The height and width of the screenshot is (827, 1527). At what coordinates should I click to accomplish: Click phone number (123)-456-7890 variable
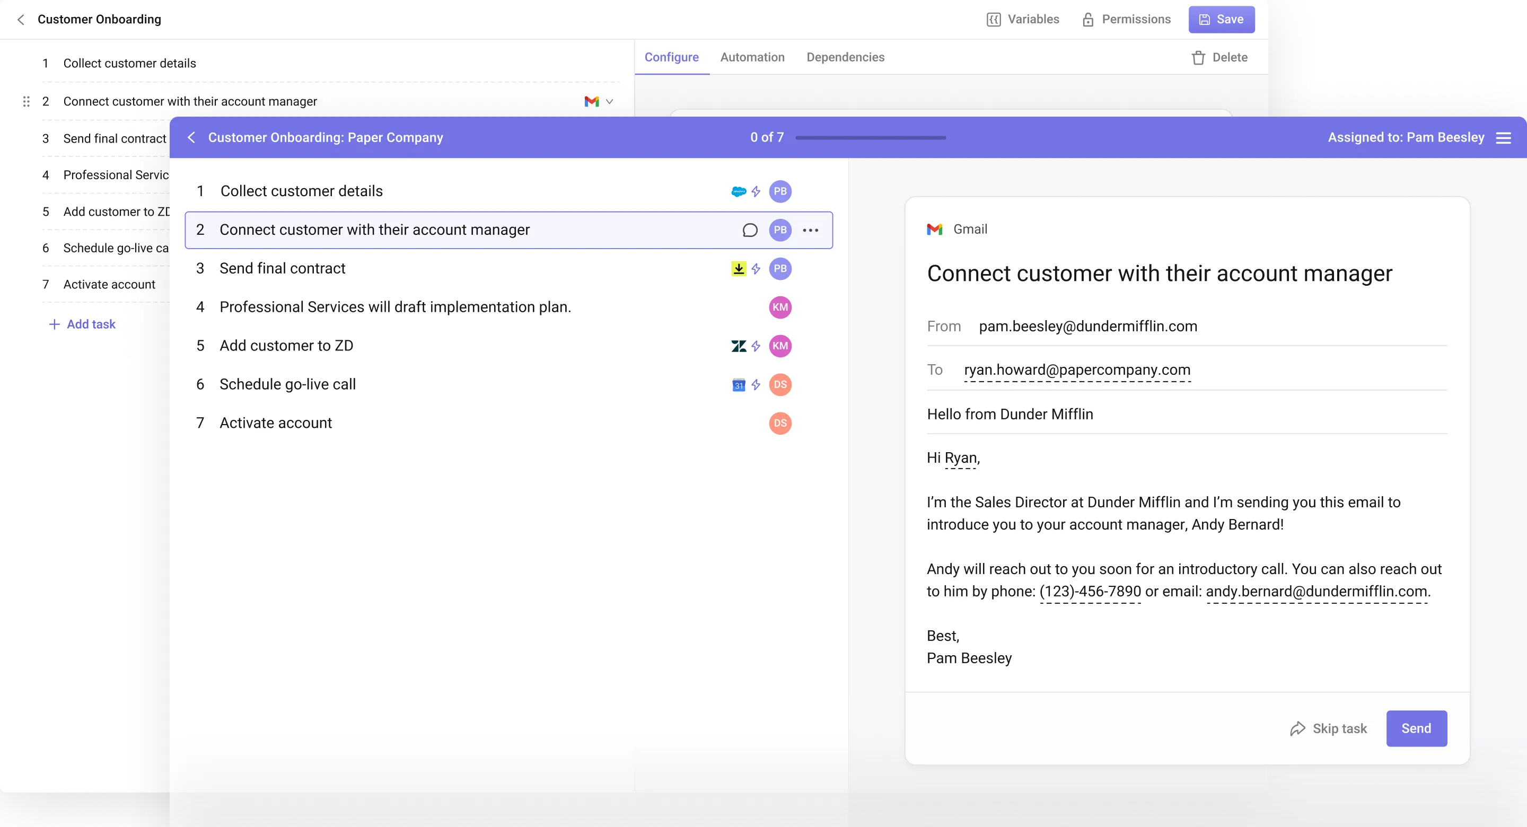pos(1090,592)
